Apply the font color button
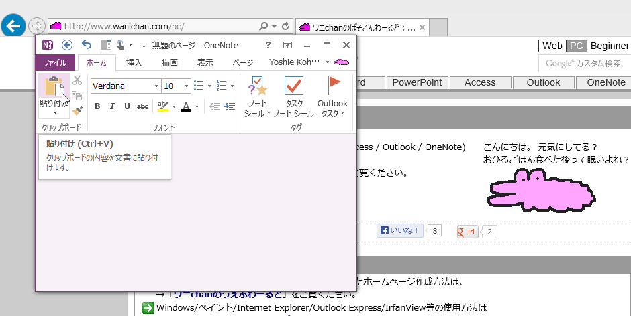Image resolution: width=631 pixels, height=316 pixels. [185, 106]
